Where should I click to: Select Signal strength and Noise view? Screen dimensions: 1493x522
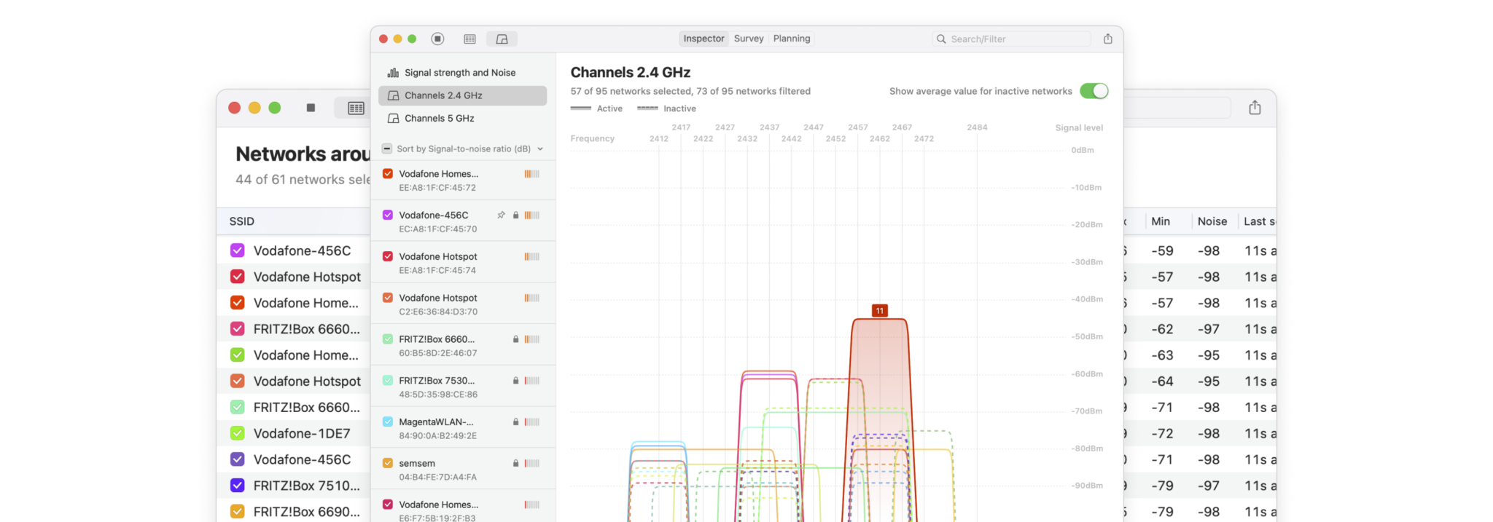click(459, 73)
